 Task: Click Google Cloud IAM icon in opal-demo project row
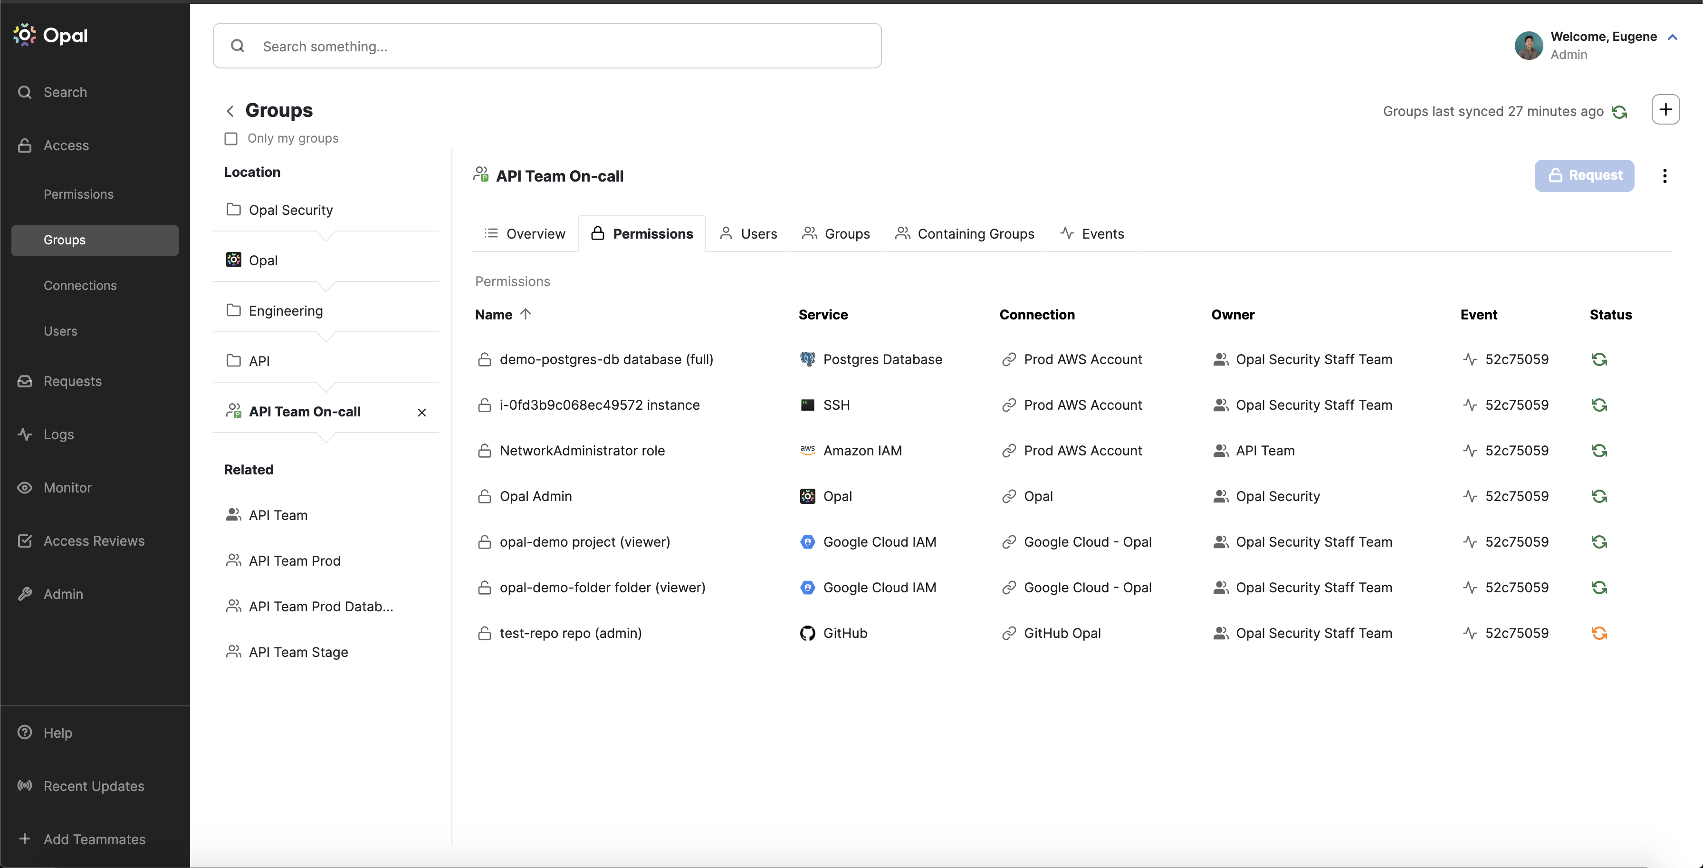point(807,542)
